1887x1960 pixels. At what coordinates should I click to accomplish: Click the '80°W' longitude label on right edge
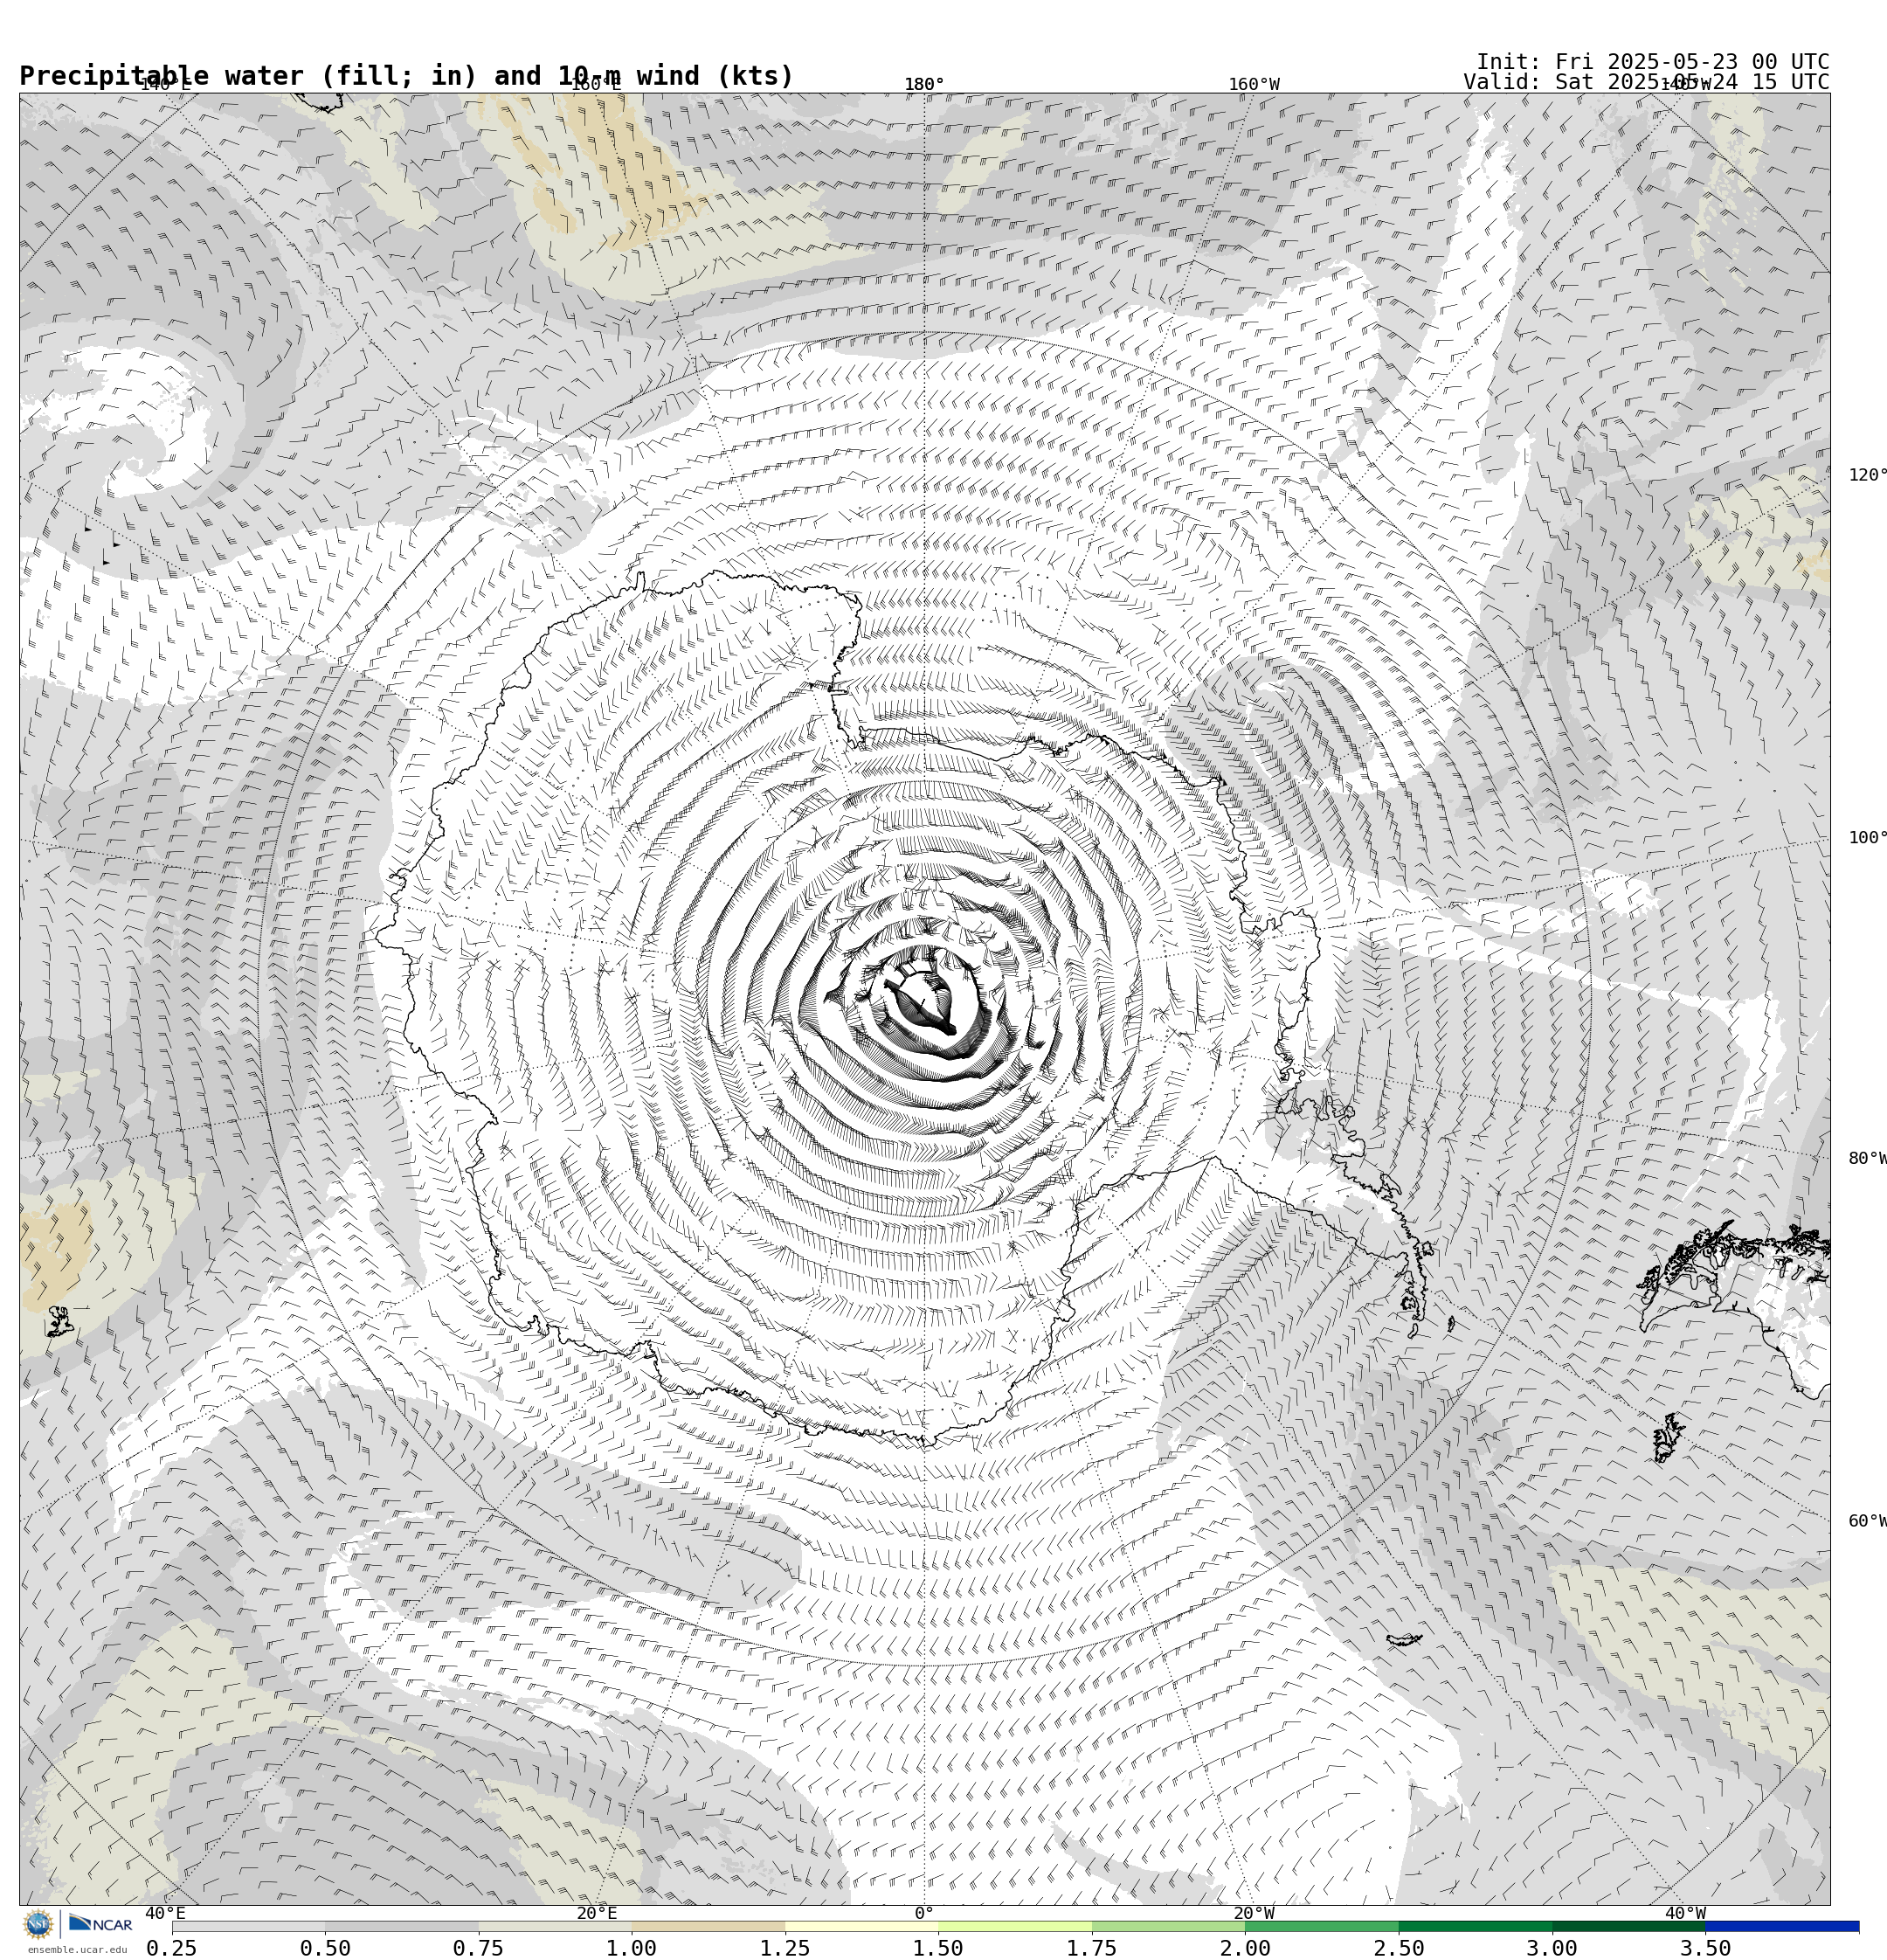[1867, 1159]
